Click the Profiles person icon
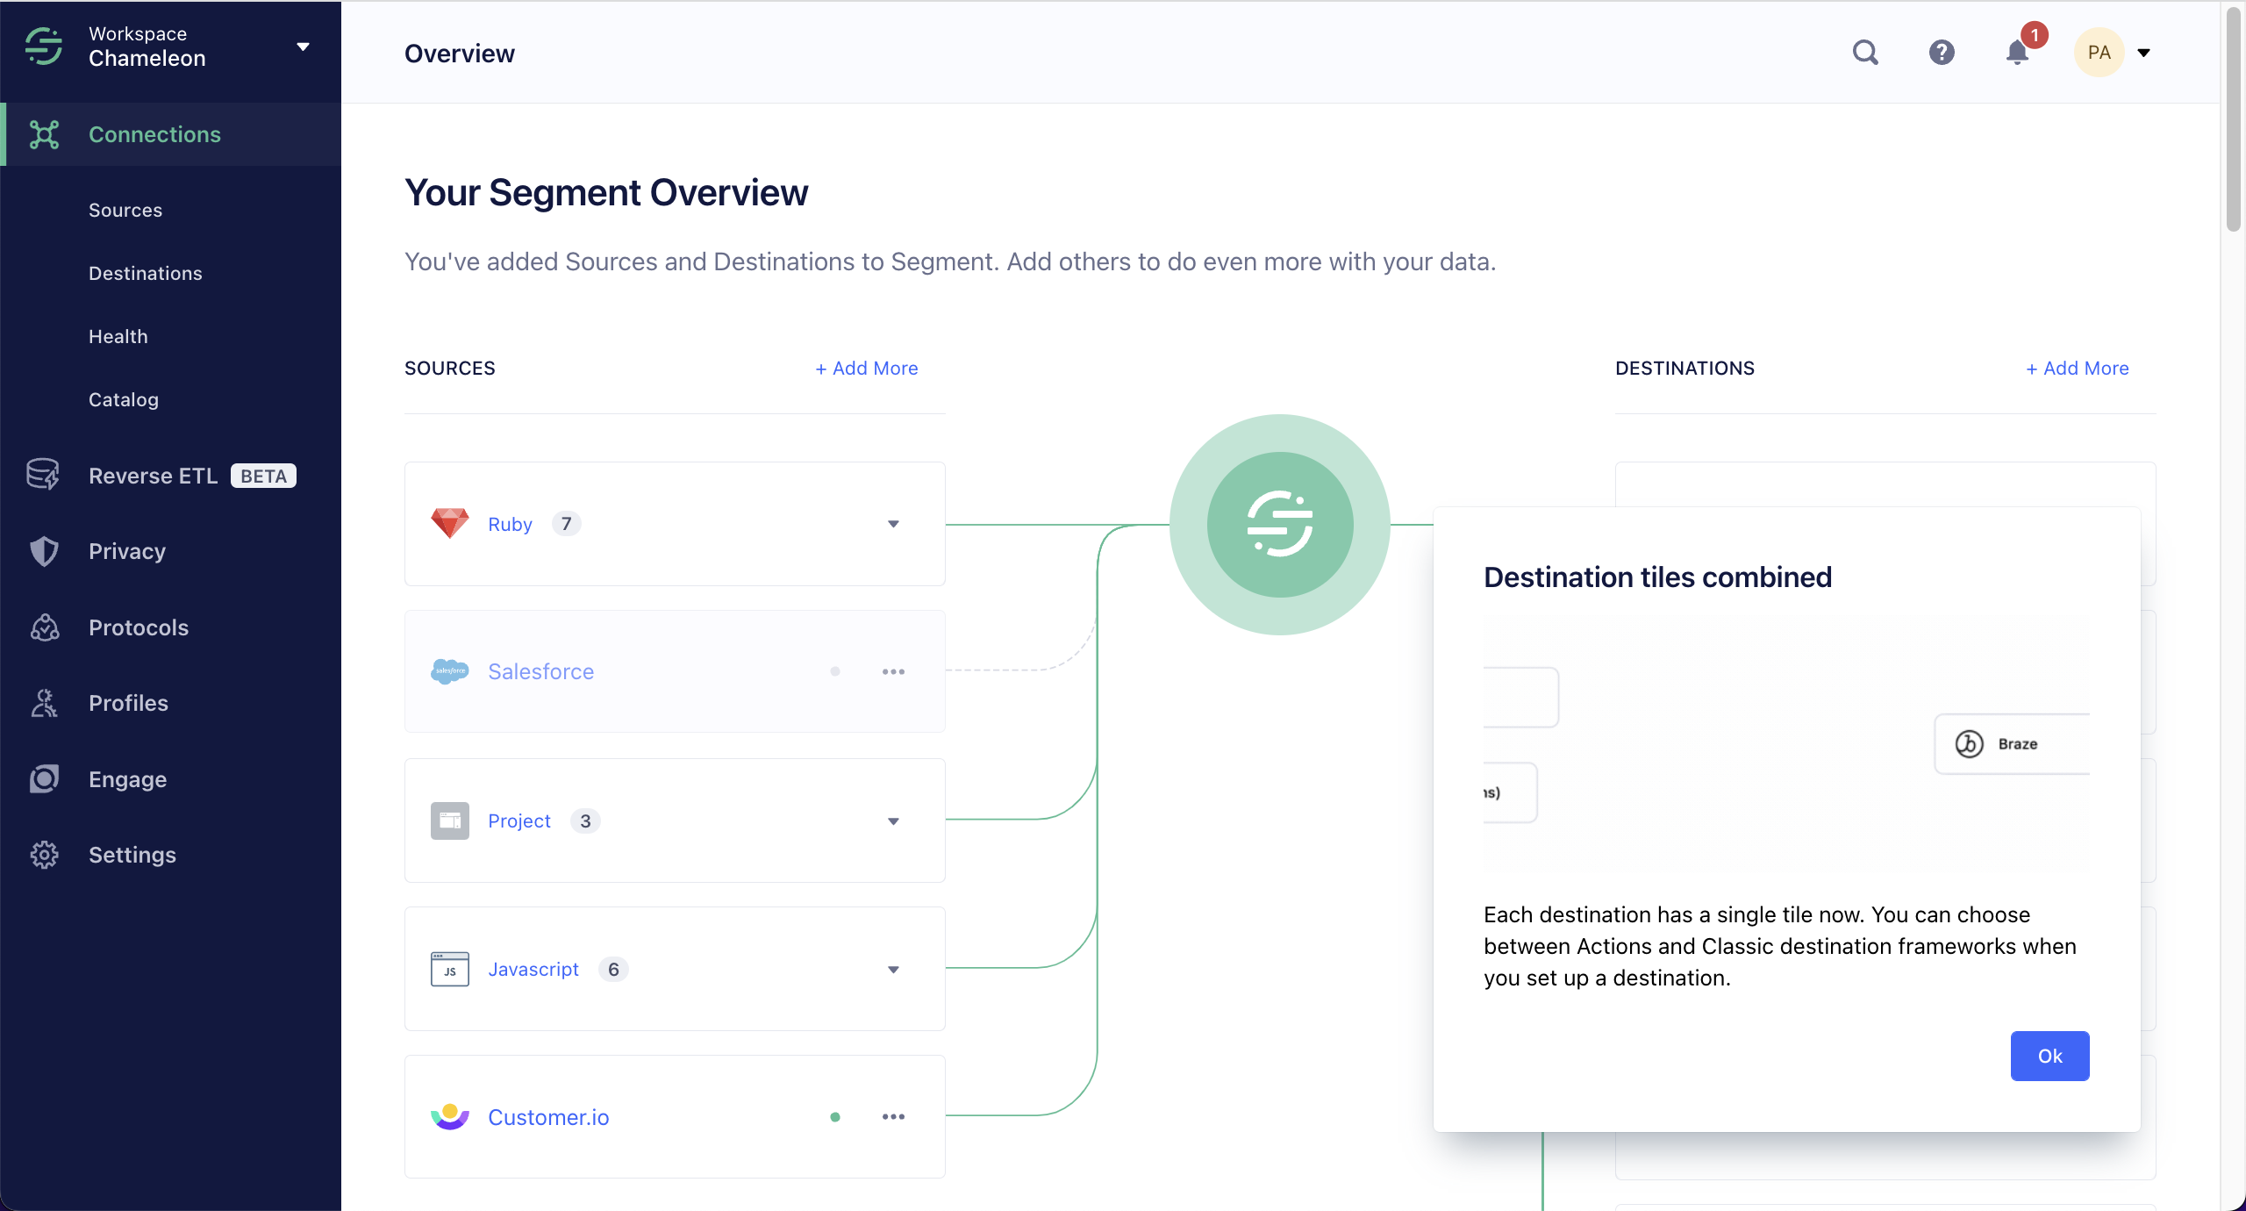 pos(44,703)
